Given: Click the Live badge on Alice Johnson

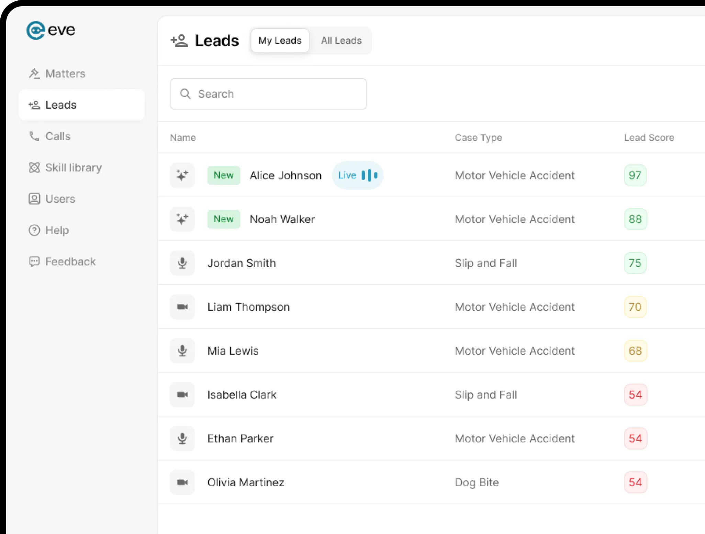Looking at the screenshot, I should point(357,175).
